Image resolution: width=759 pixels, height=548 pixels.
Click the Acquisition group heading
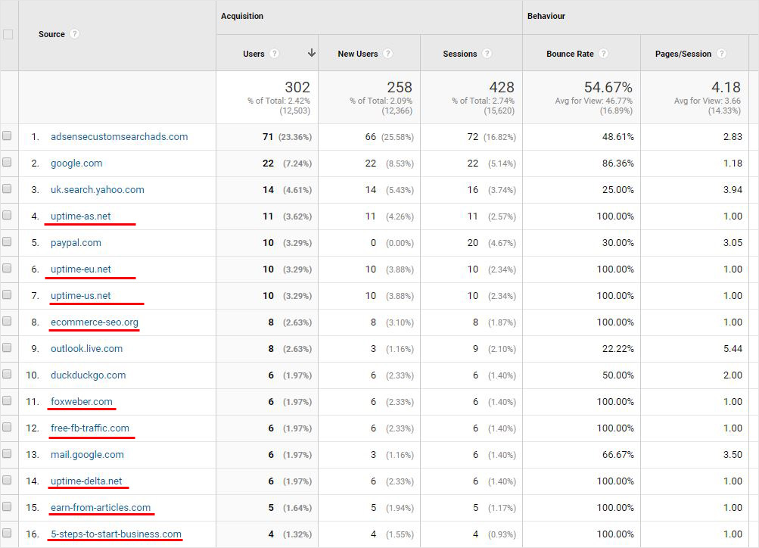(242, 16)
